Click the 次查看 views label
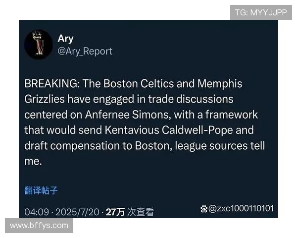 pyautogui.click(x=141, y=212)
